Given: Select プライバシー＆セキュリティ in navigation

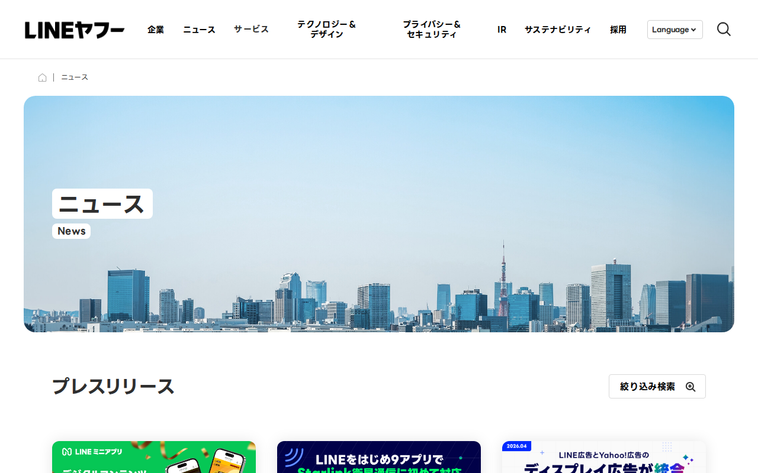Looking at the screenshot, I should tap(432, 30).
